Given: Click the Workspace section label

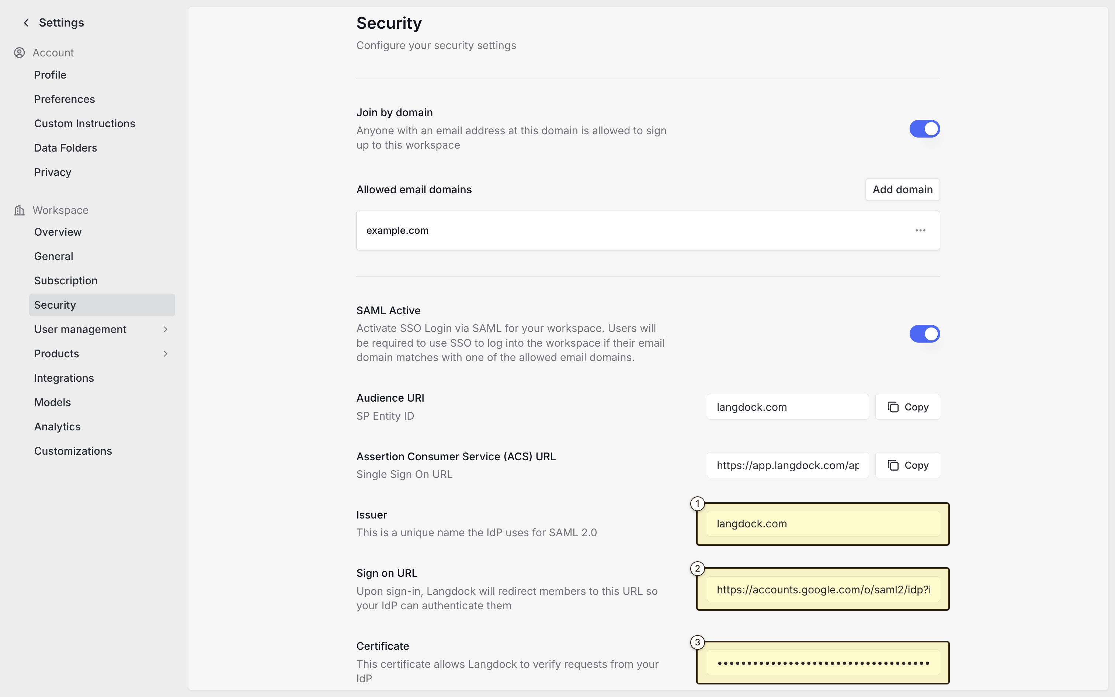Looking at the screenshot, I should point(60,210).
